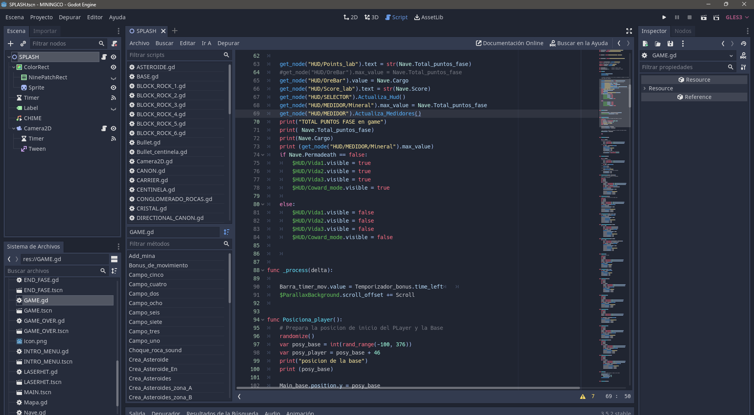Click Buscar en la Ayuda button
The width and height of the screenshot is (754, 415).
tap(578, 43)
